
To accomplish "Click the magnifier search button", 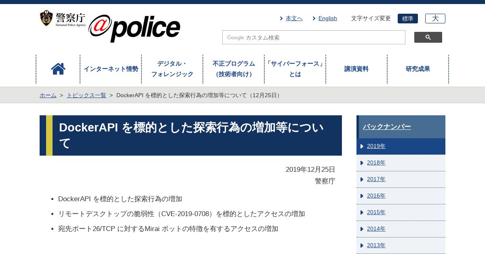I will 428,37.
